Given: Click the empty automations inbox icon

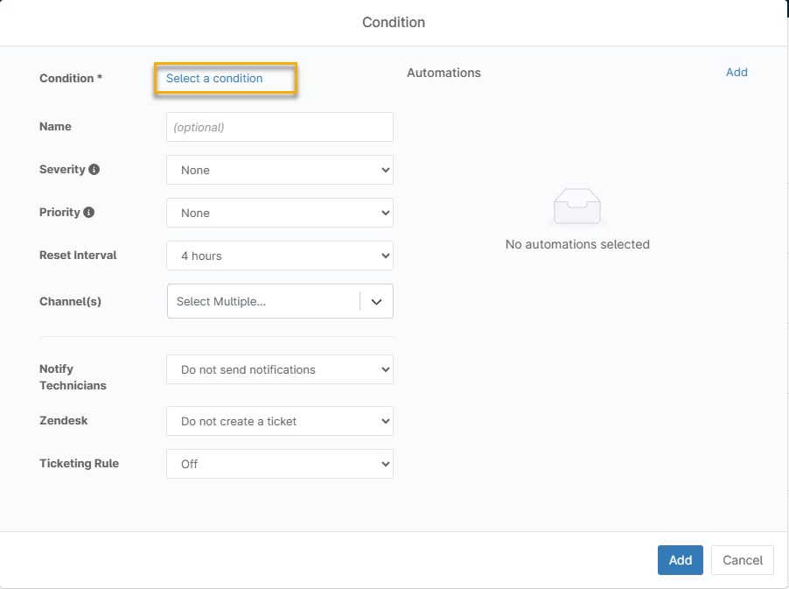Looking at the screenshot, I should tap(577, 208).
